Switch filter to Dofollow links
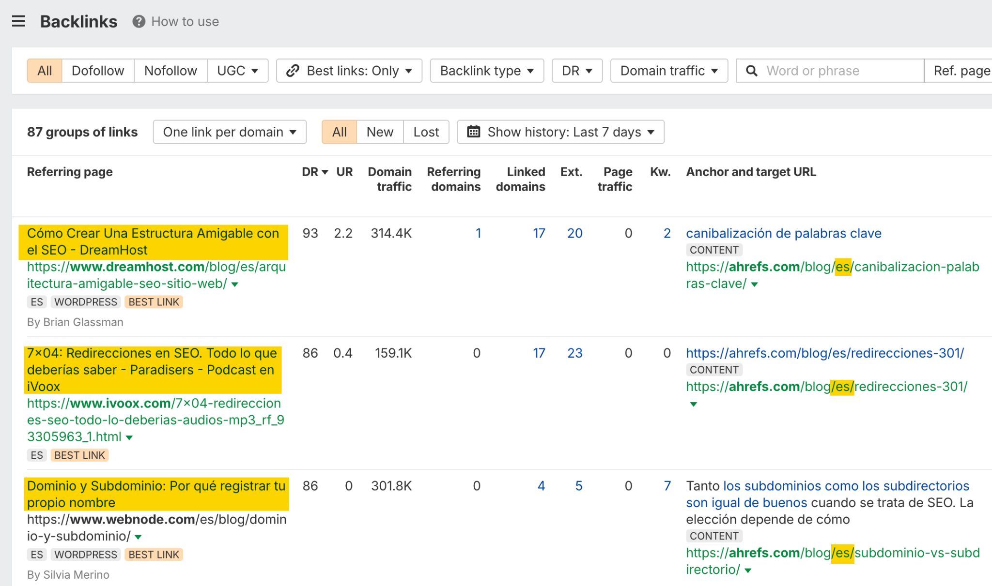 coord(98,71)
